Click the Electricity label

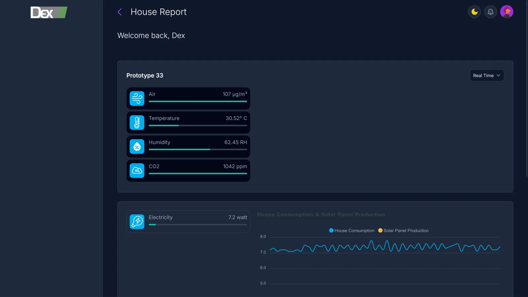[x=161, y=217]
